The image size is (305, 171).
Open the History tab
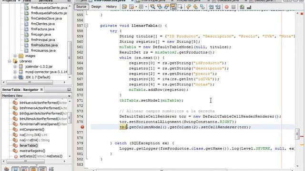[111, 7]
